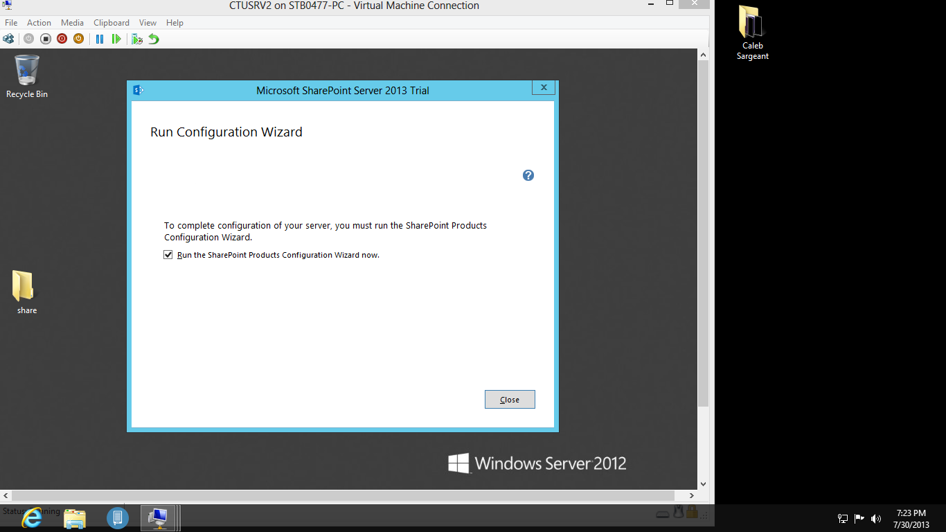
Task: Open the Action menu
Action: coord(39,23)
